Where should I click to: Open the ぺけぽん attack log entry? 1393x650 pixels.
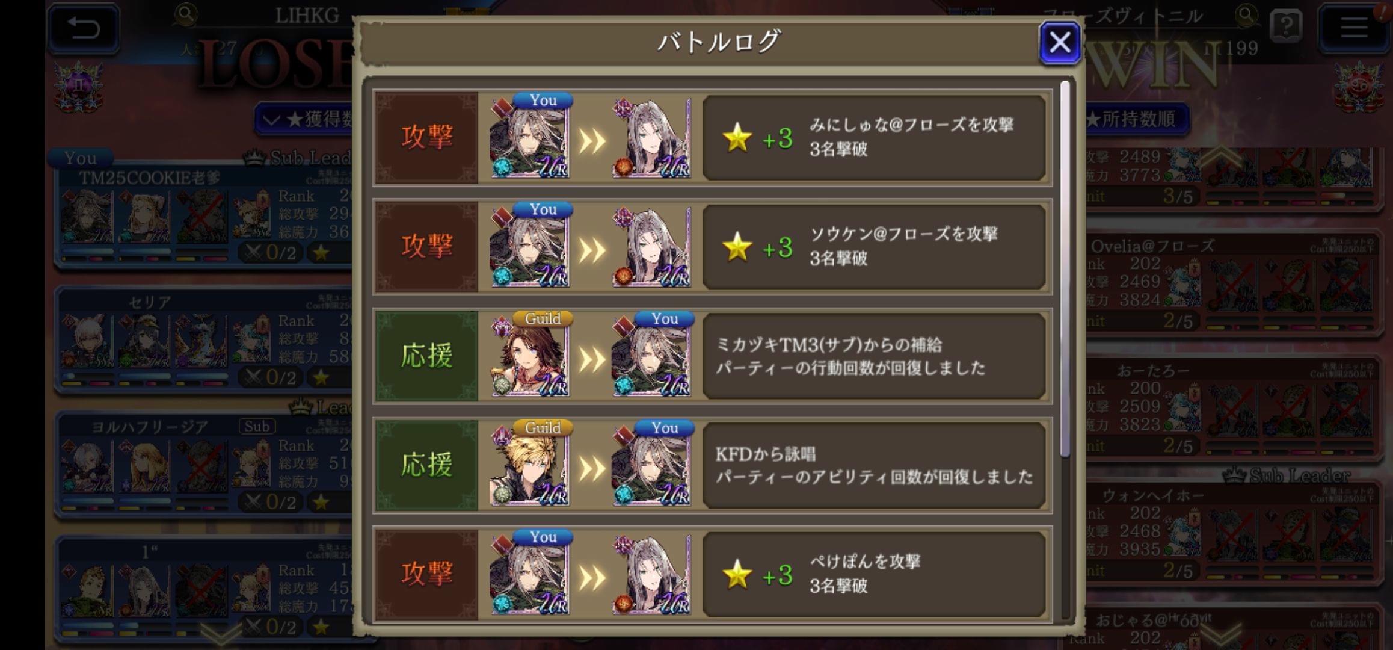coord(712,574)
